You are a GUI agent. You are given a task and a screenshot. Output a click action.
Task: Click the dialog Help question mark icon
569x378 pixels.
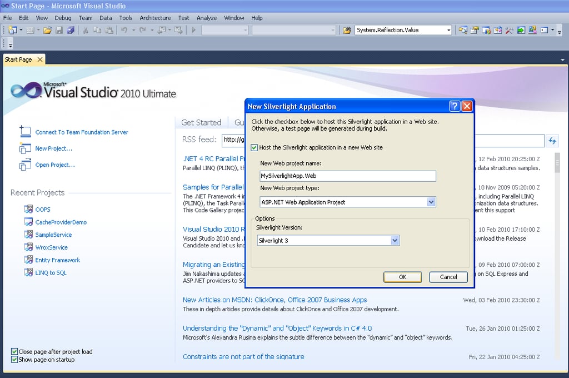455,106
